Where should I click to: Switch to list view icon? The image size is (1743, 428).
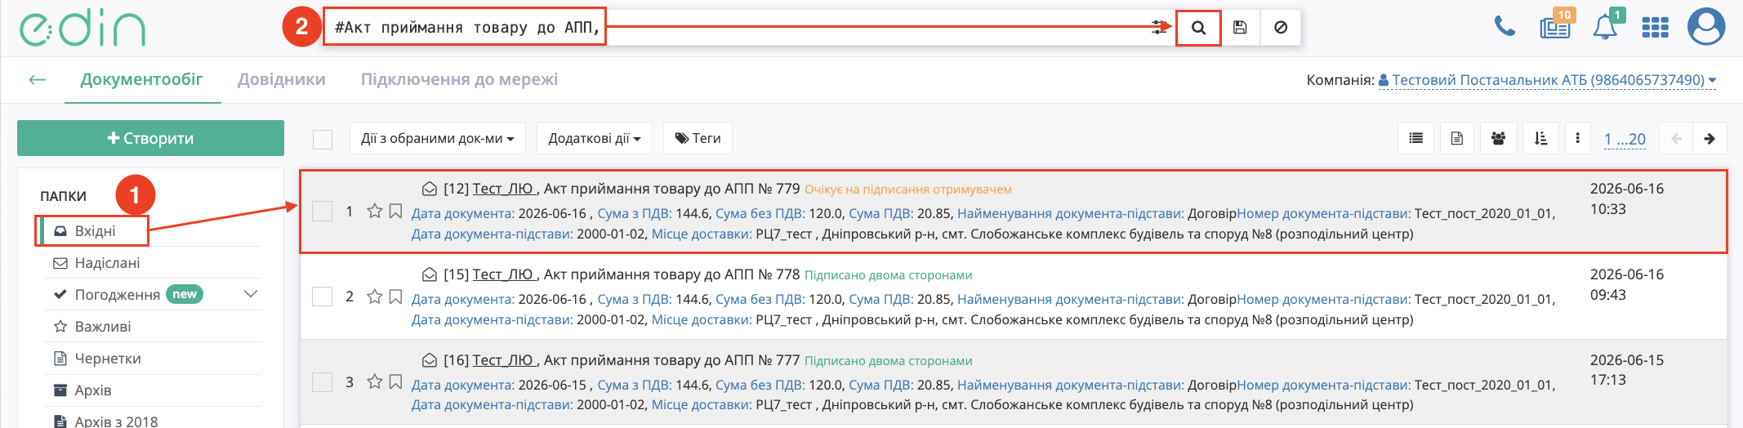coord(1416,139)
